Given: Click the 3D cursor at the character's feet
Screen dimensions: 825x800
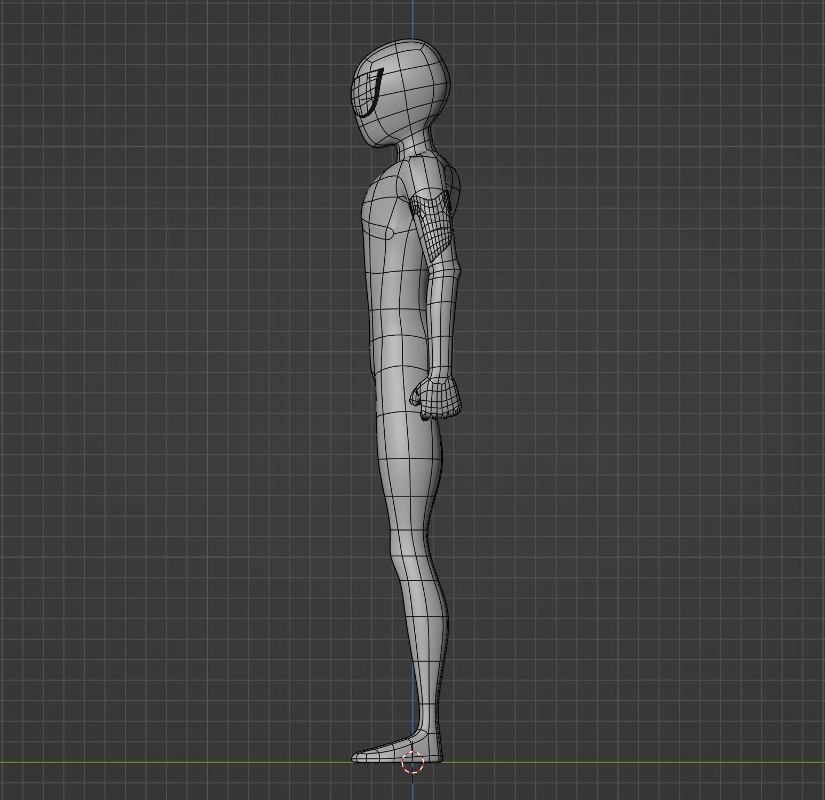Looking at the screenshot, I should [412, 762].
